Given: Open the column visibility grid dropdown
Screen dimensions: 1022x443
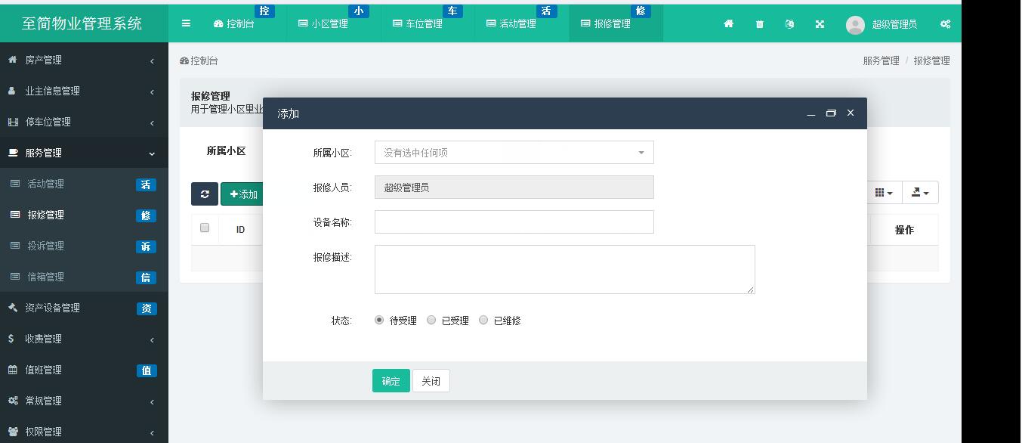Looking at the screenshot, I should [882, 194].
